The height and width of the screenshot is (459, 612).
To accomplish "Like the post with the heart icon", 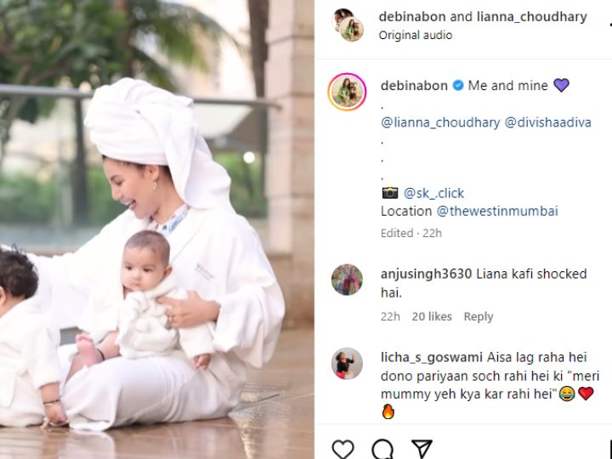I will coord(343,449).
